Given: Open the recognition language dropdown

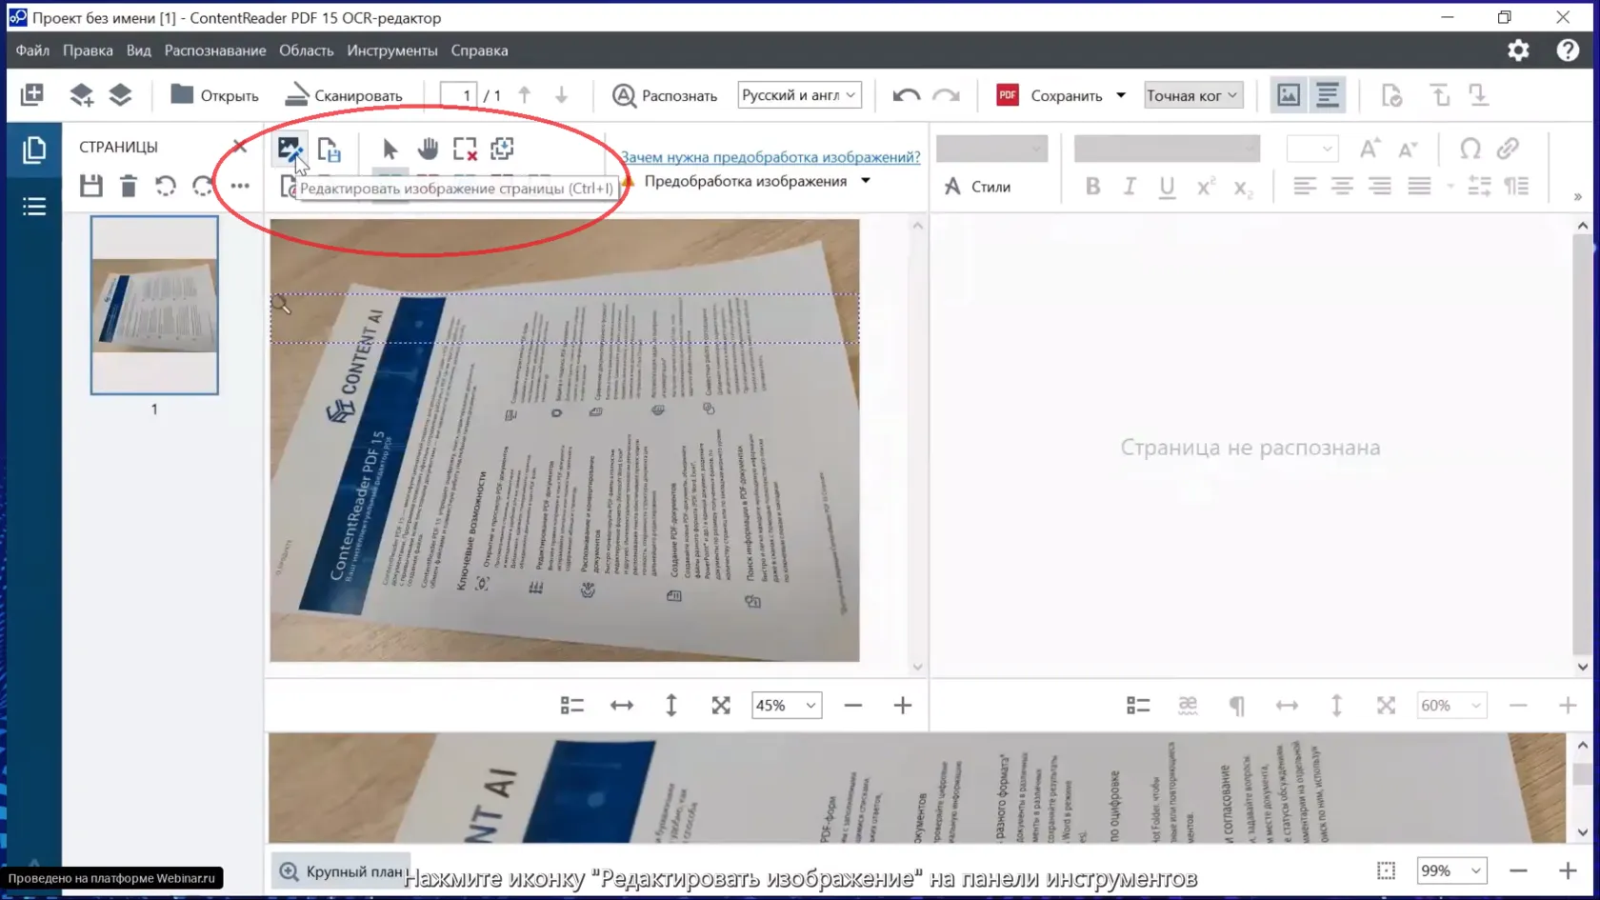Looking at the screenshot, I should click(x=799, y=94).
